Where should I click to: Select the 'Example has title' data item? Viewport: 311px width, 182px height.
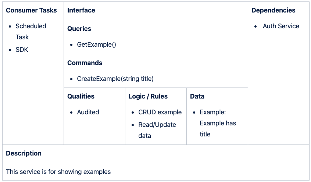point(218,123)
